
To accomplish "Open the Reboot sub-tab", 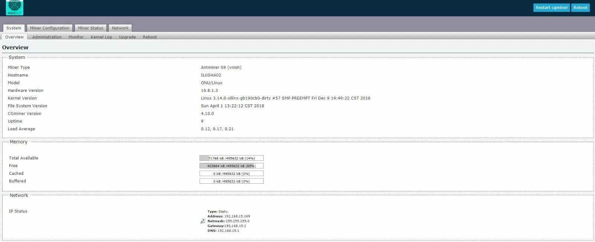I will (150, 37).
